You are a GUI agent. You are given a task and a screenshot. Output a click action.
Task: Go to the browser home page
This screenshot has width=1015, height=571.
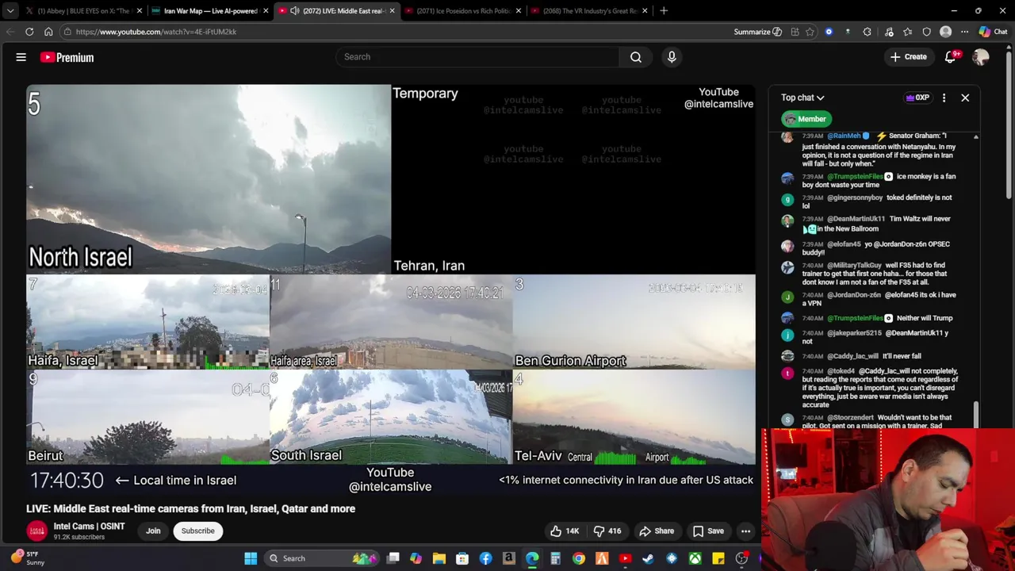[48, 32]
